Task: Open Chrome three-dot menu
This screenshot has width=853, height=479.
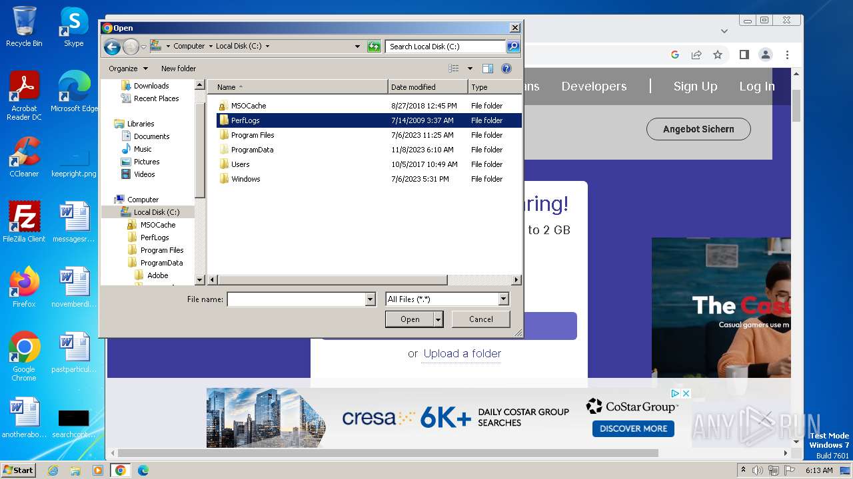Action: tap(787, 55)
